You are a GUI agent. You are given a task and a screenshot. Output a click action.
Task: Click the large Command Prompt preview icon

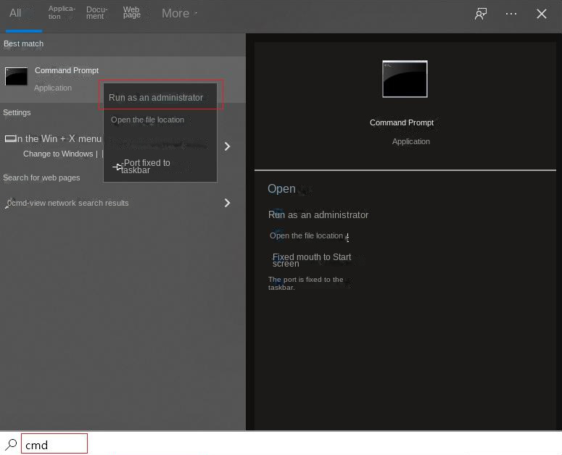coord(405,79)
